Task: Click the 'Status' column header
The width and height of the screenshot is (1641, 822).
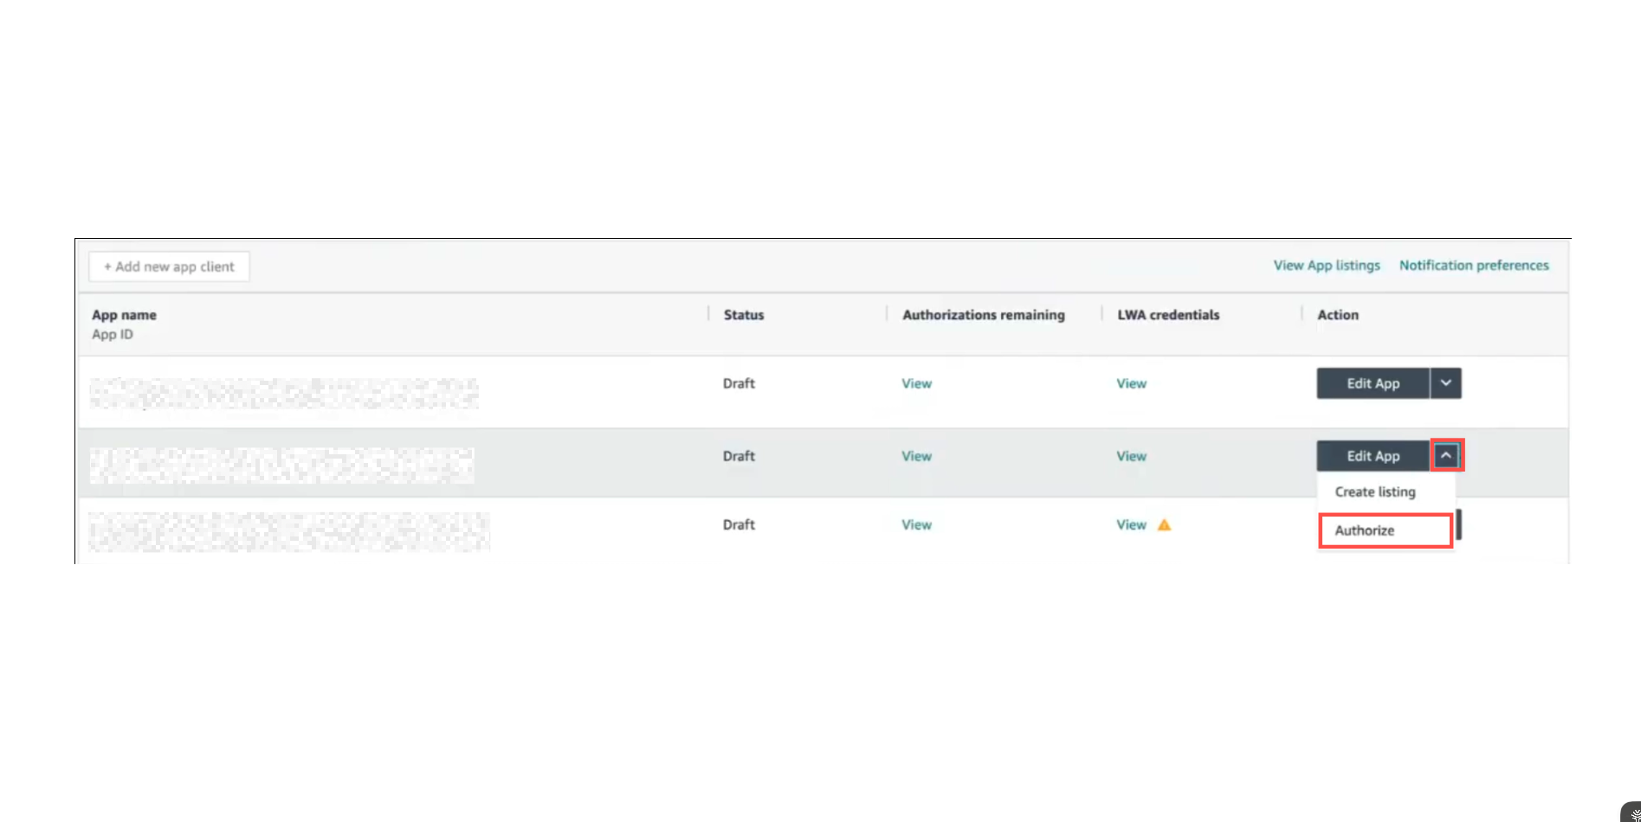Action: [x=743, y=315]
